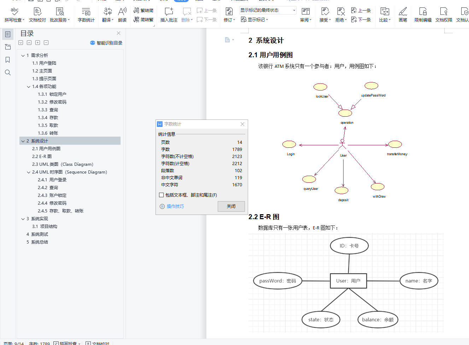Viewport: 469px width, 345px height.
Task: Close the 字数统计 dialog with X
Action: 242,124
